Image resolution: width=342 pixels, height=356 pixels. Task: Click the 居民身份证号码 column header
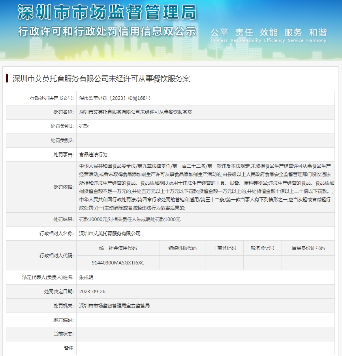point(308,248)
